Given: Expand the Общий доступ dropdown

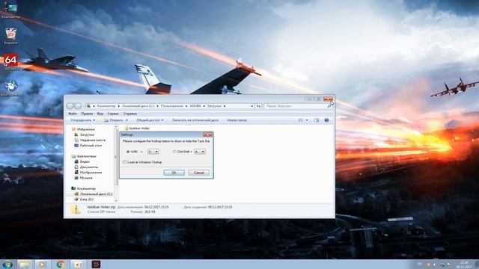Looking at the screenshot, I should (x=150, y=120).
